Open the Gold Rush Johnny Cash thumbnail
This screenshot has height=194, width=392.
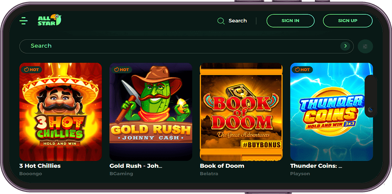point(151,112)
